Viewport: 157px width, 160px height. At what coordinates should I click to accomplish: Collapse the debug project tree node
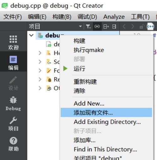point(31,35)
